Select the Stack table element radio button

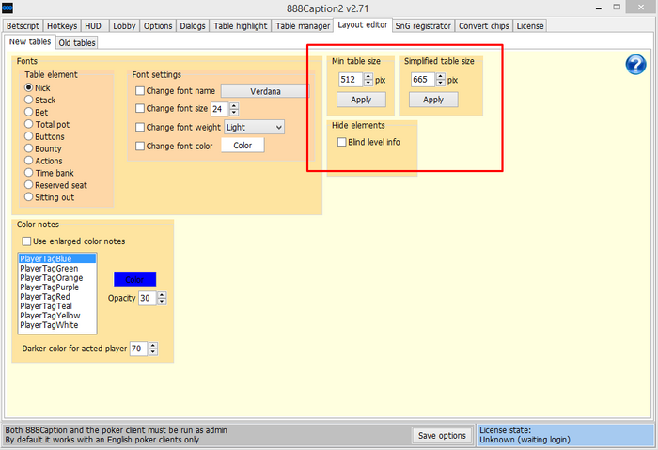point(28,100)
